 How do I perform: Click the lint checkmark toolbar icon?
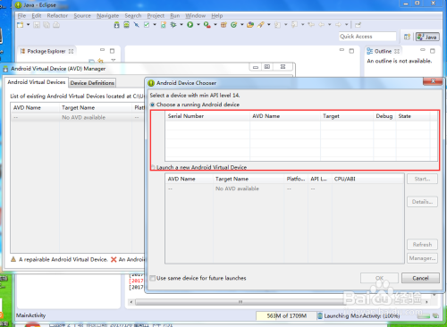click(x=147, y=25)
